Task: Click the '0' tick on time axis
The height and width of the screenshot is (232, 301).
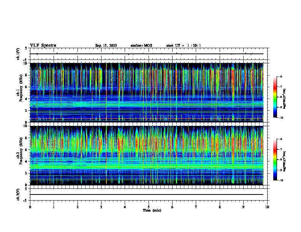Action: tap(30, 207)
